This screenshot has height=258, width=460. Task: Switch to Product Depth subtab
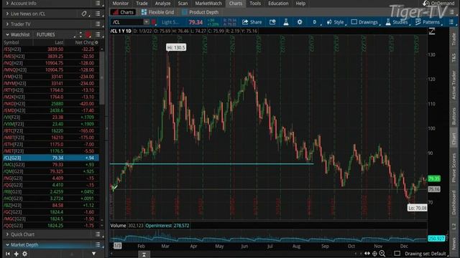pyautogui.click(x=200, y=12)
